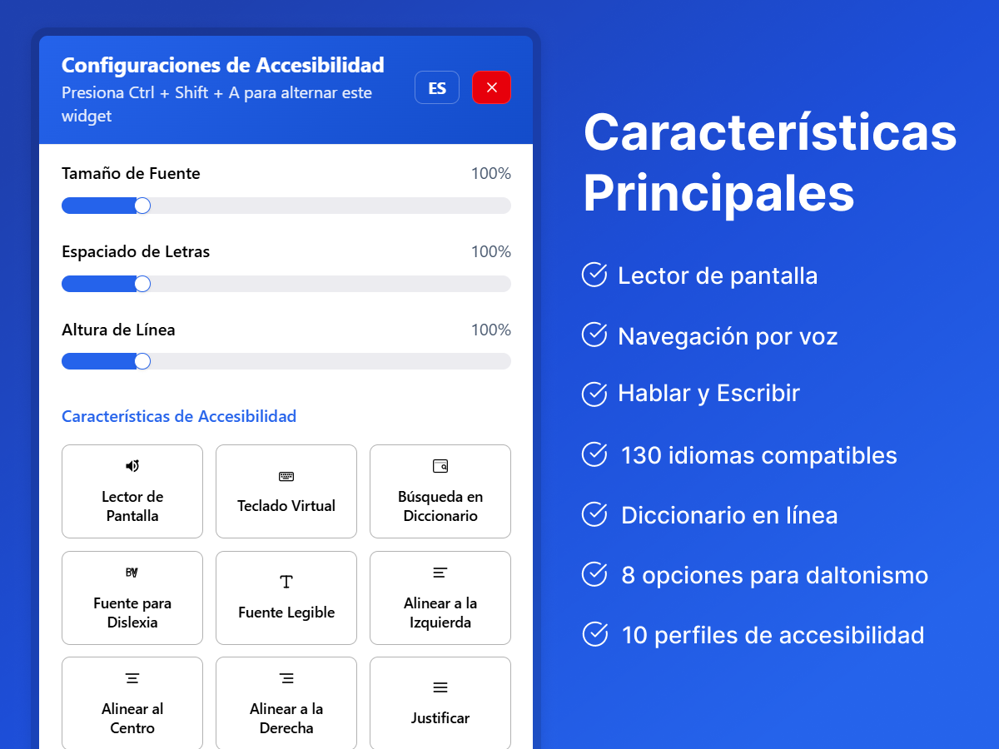
Task: Click the checkmark beside Diccionario en línea
Action: click(594, 514)
